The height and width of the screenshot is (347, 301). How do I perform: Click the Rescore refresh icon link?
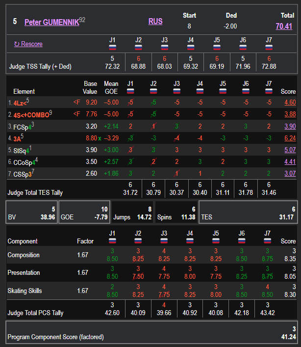click(28, 44)
